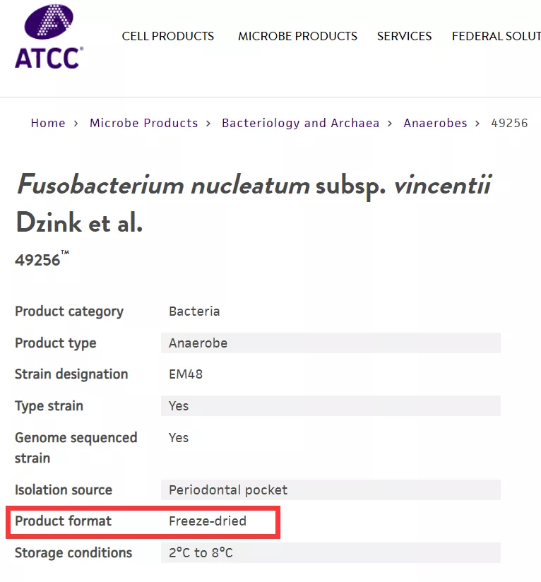Open the Services navigation menu
Screen dimensions: 541x582
click(404, 36)
